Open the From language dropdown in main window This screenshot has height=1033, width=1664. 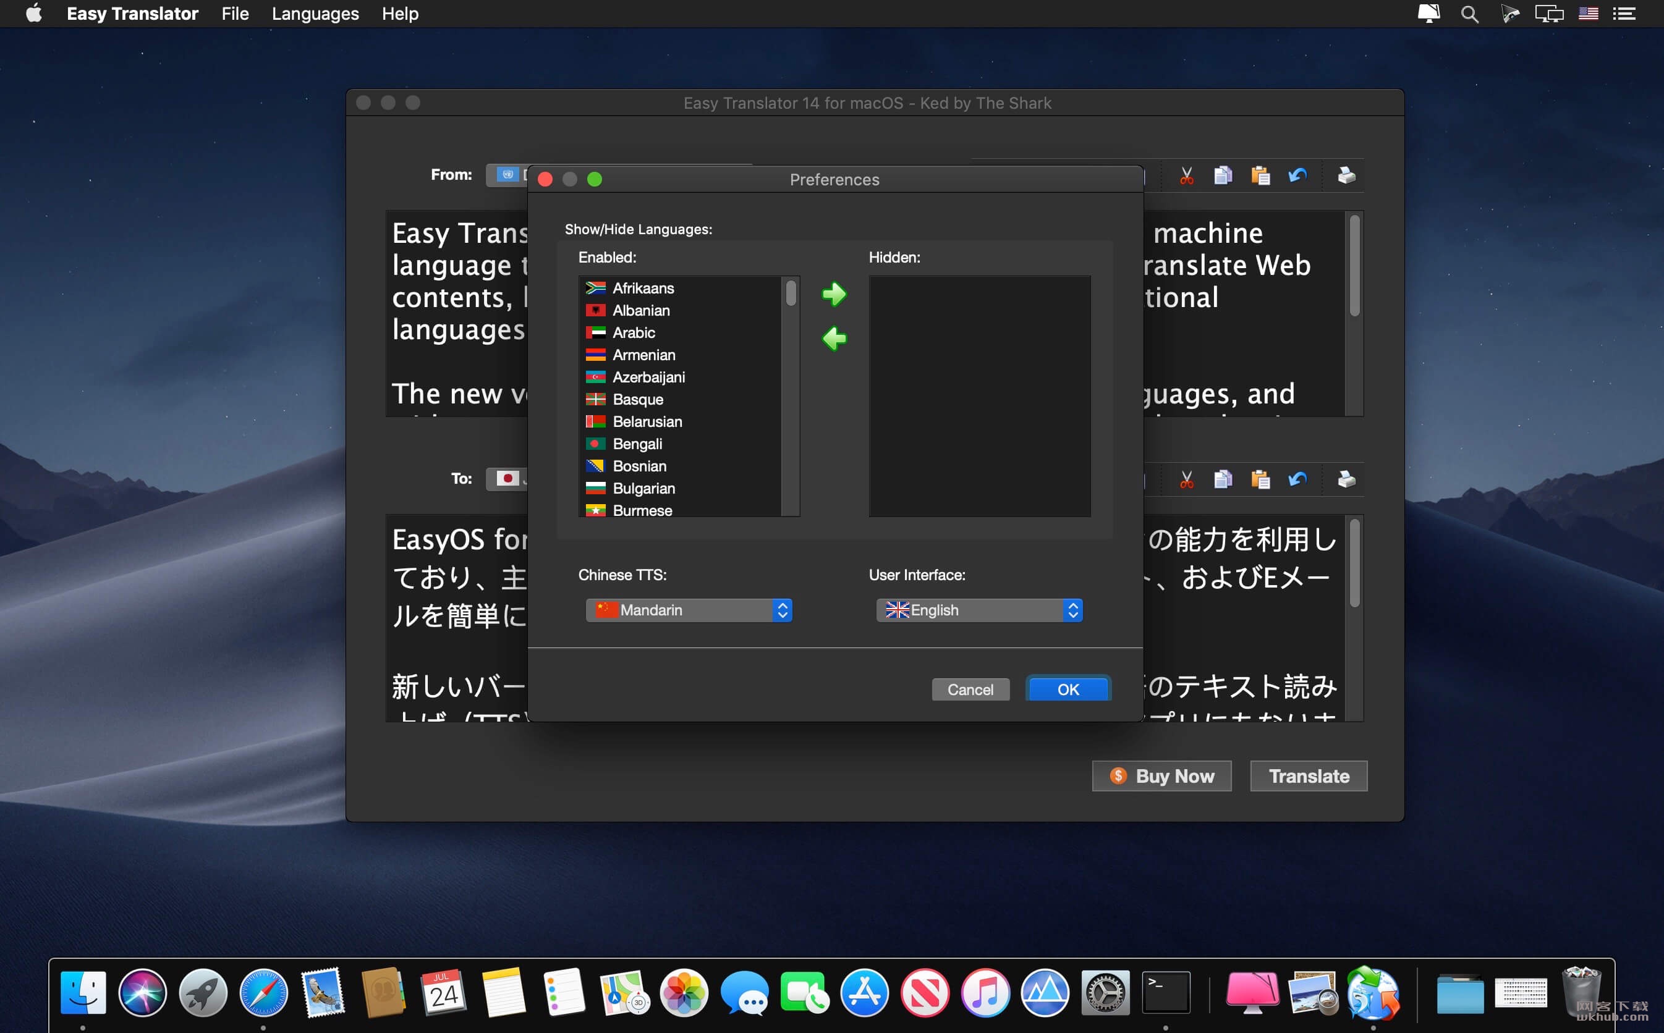click(506, 175)
